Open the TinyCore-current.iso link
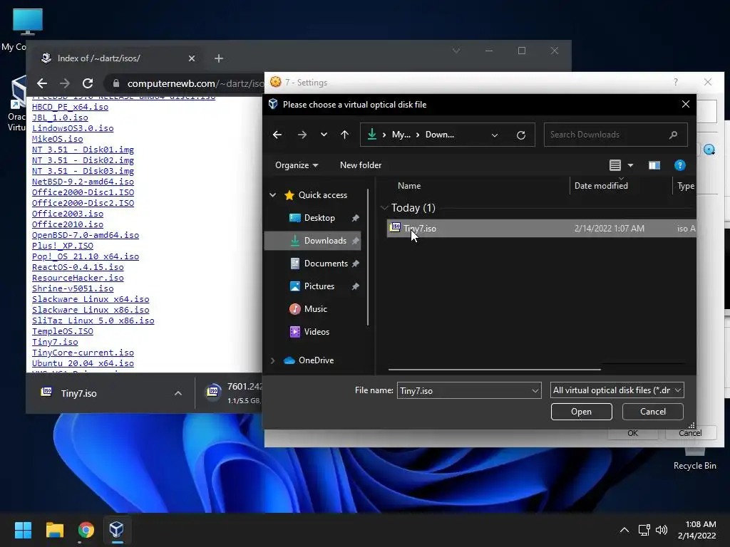Image resolution: width=730 pixels, height=547 pixels. [83, 353]
